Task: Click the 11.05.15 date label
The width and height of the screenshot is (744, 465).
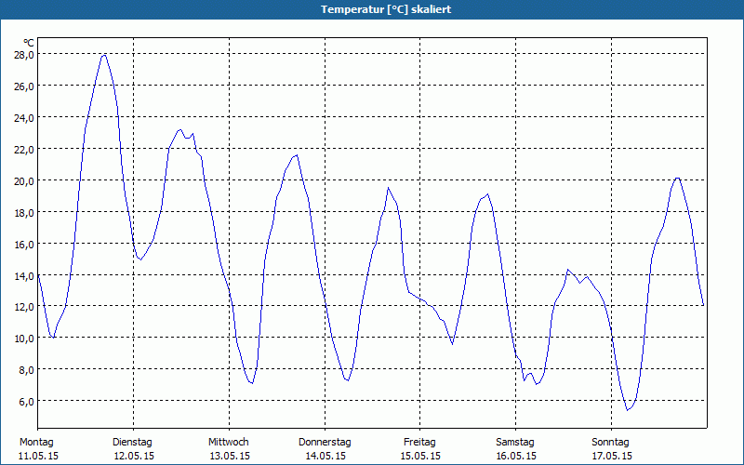Action: click(37, 456)
